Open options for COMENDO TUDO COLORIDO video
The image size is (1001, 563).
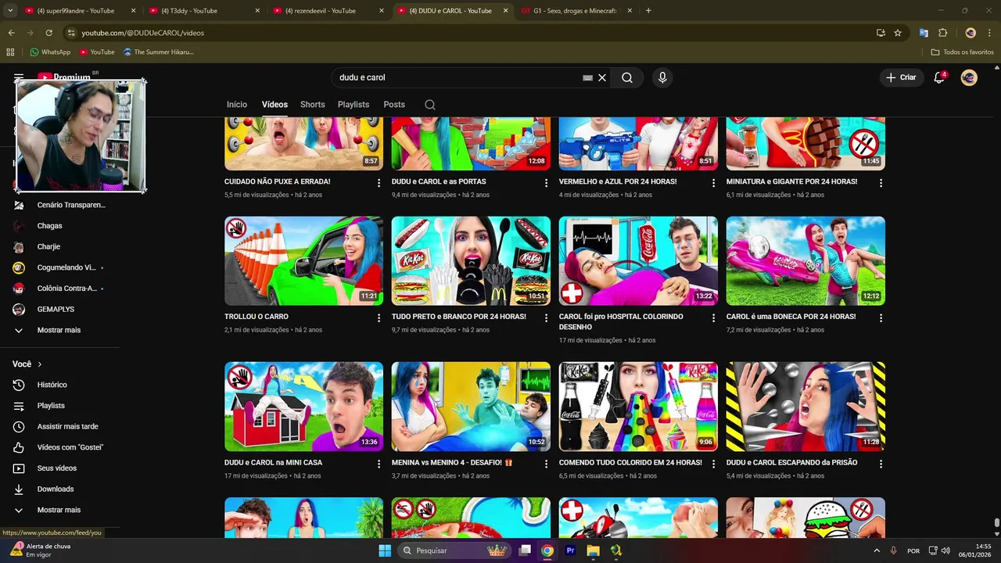tap(713, 463)
